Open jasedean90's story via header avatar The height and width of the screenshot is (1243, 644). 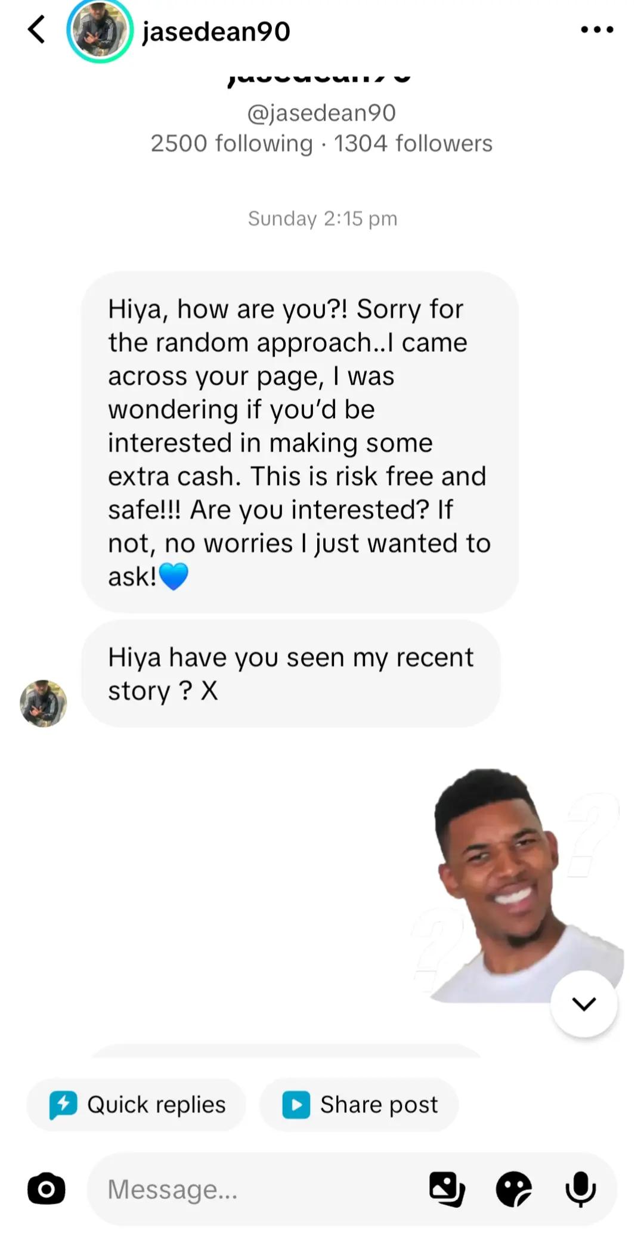(100, 31)
